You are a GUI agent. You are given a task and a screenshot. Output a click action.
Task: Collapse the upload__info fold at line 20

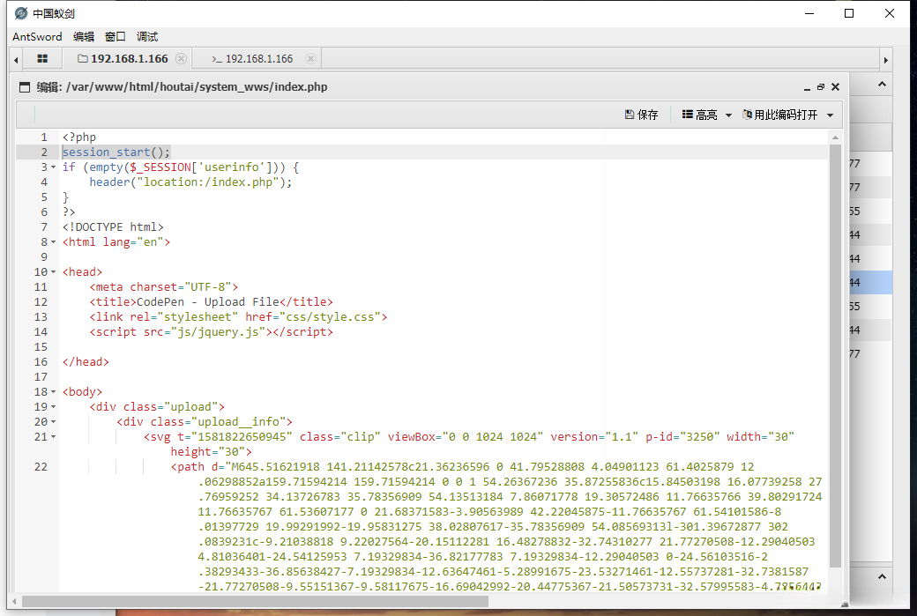pos(53,421)
